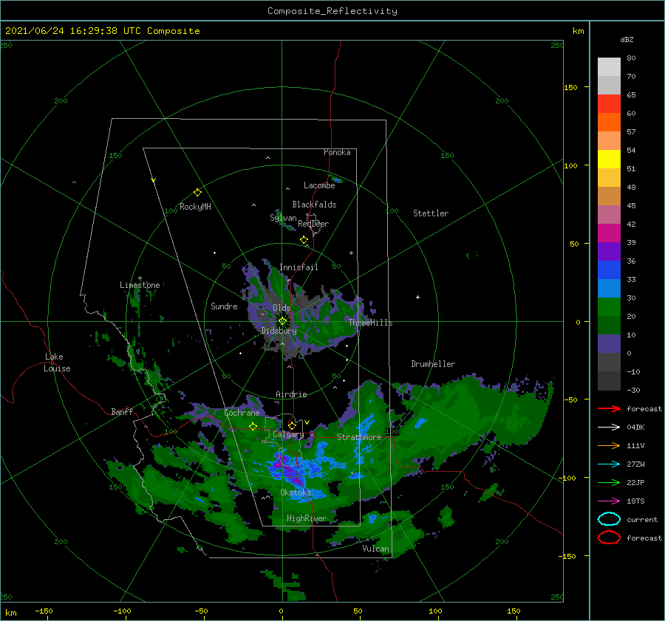Click yellow diamond radar site near Olds
This screenshot has width=665, height=621.
(x=282, y=321)
